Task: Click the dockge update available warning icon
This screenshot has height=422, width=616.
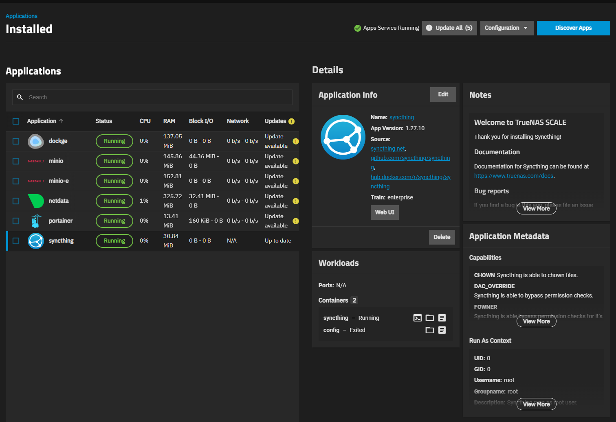Action: [x=296, y=141]
